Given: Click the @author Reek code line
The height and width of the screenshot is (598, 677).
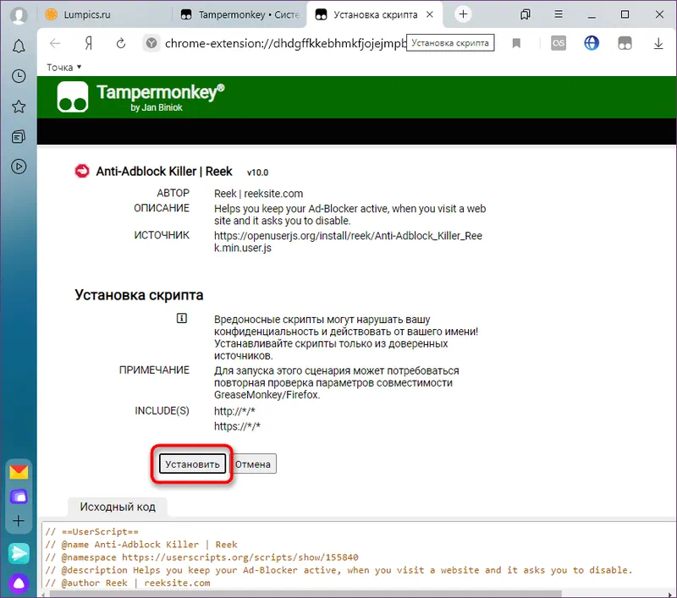Looking at the screenshot, I should click(128, 583).
